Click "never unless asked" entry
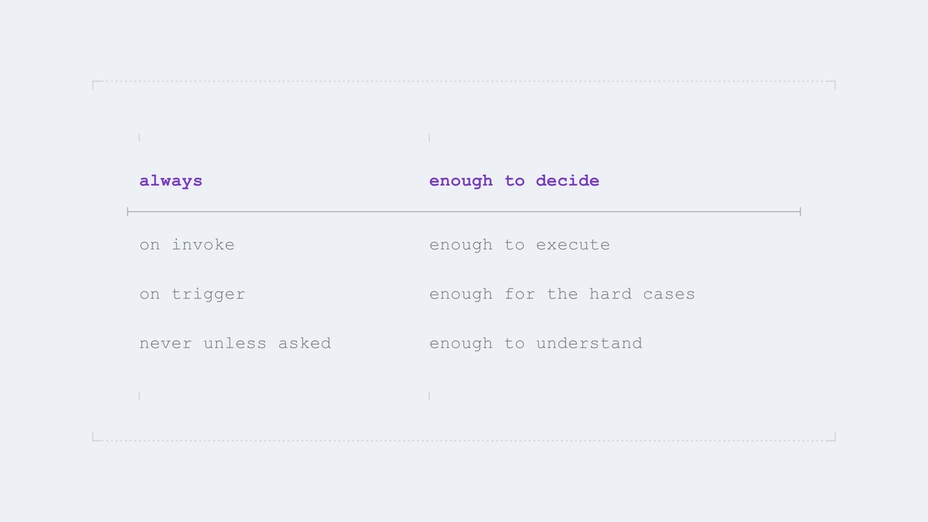This screenshot has height=522, width=928. pyautogui.click(x=235, y=343)
